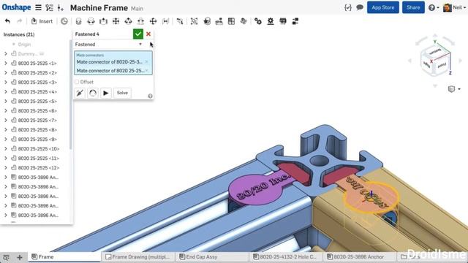Open the view display style cube dropdown

tap(454, 89)
